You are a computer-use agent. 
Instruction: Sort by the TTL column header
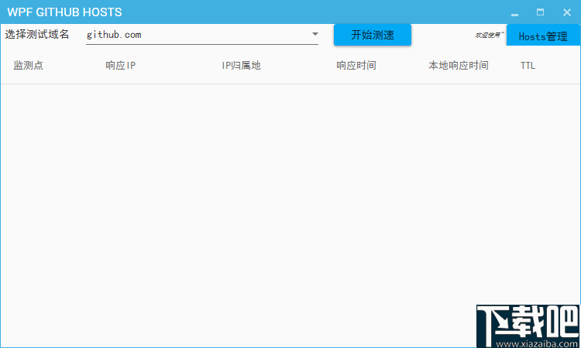click(x=528, y=66)
